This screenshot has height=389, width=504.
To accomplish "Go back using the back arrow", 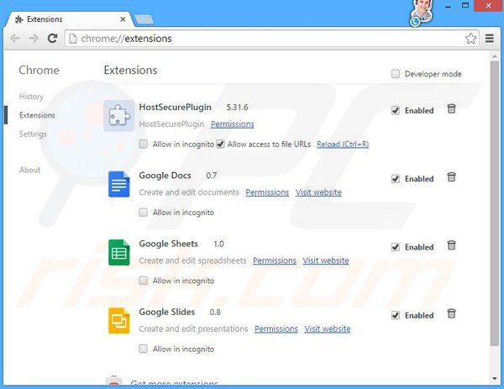I will [13, 38].
